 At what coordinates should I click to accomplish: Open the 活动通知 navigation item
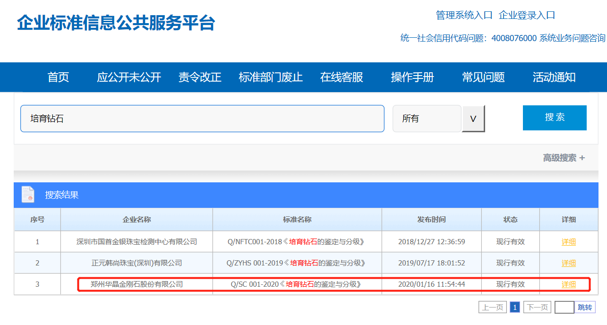click(554, 77)
